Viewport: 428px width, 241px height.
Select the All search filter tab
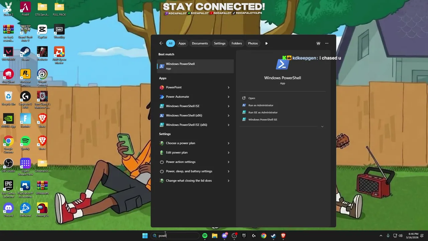171,43
